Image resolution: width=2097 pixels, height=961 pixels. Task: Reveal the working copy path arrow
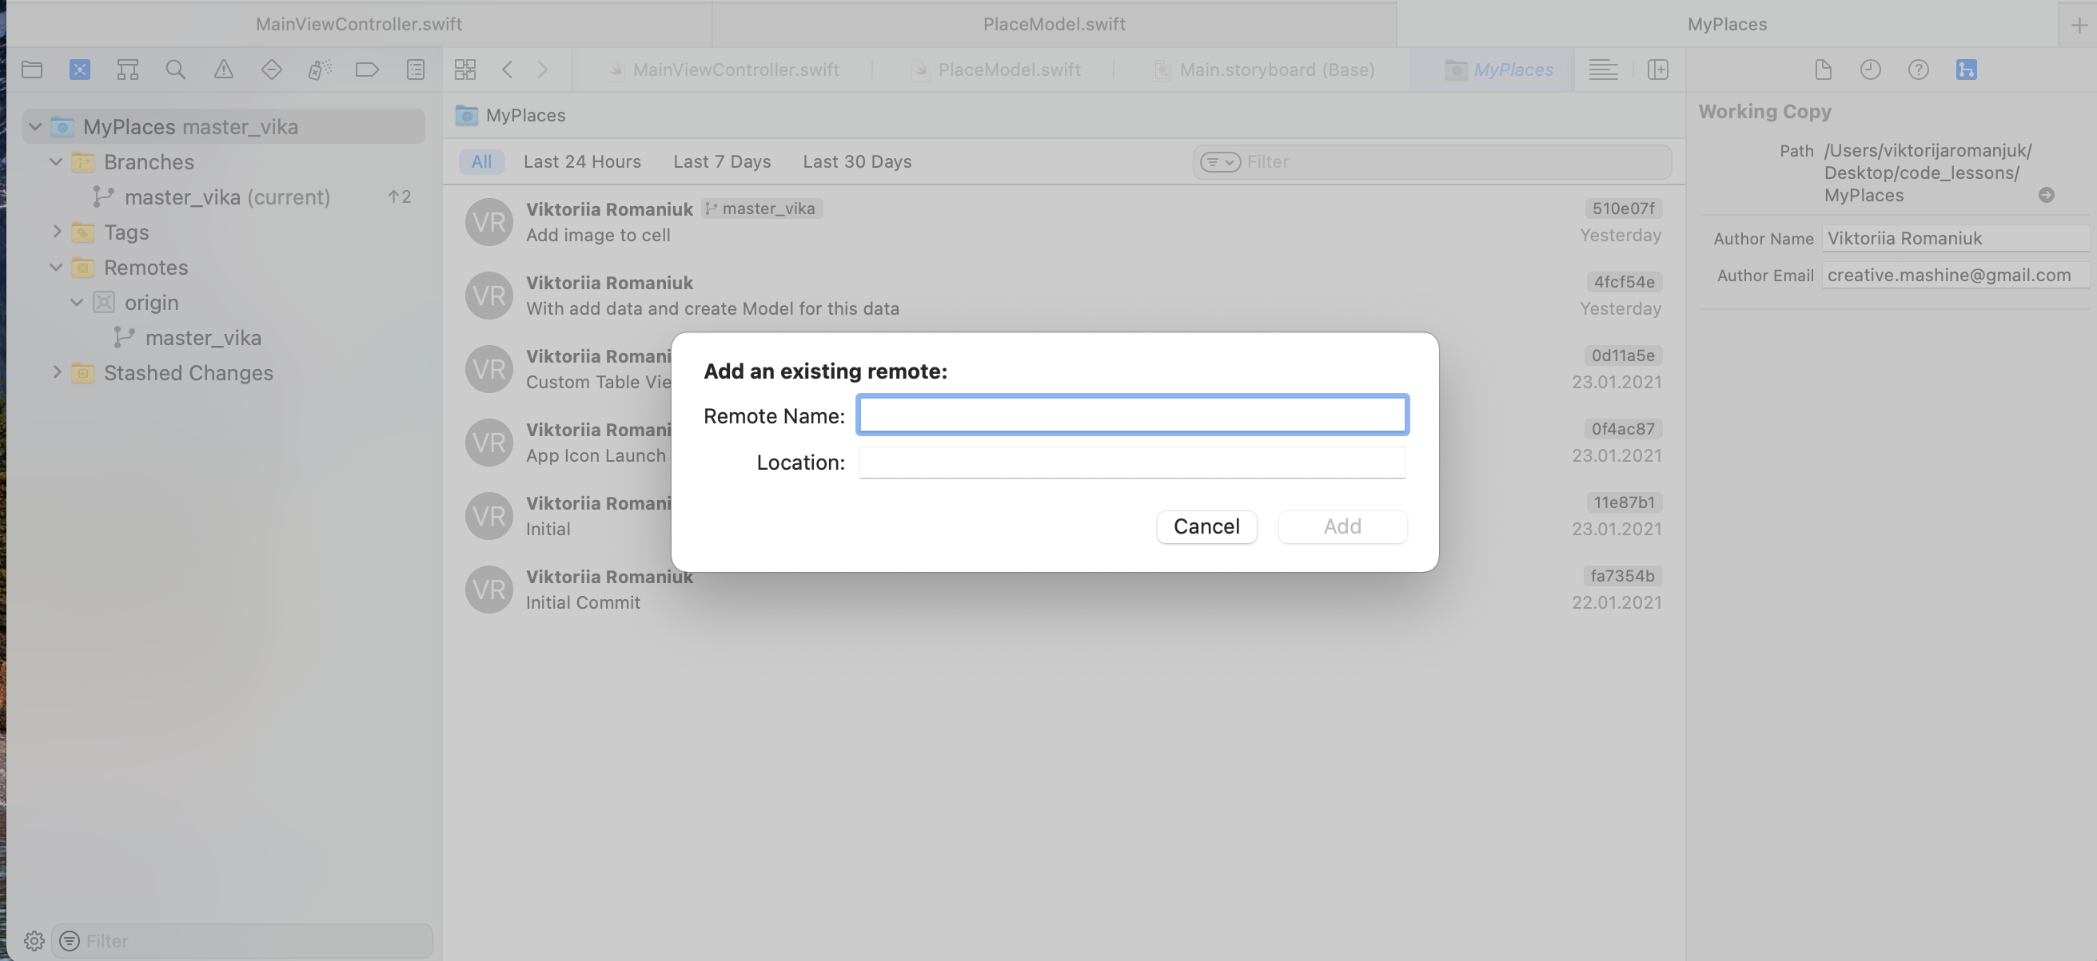2047,194
